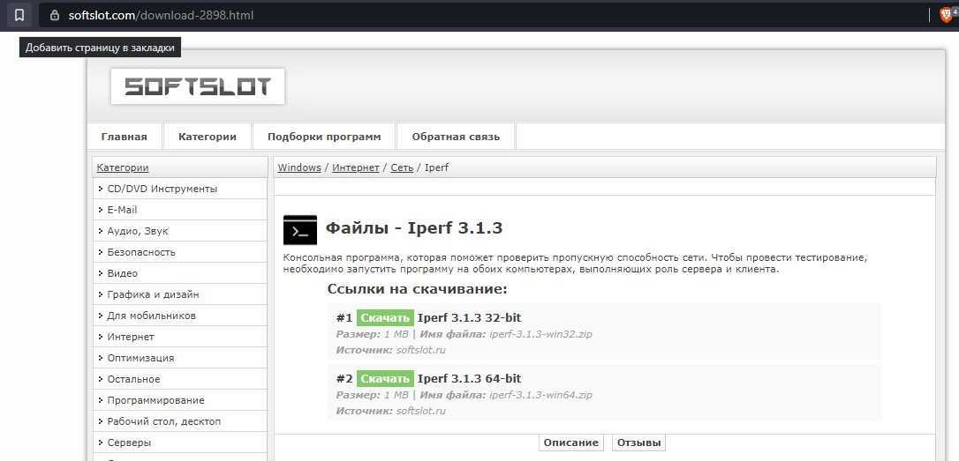The image size is (959, 461).
Task: Click file name iperf-3.1.3-win64.zip
Action: [x=540, y=395]
